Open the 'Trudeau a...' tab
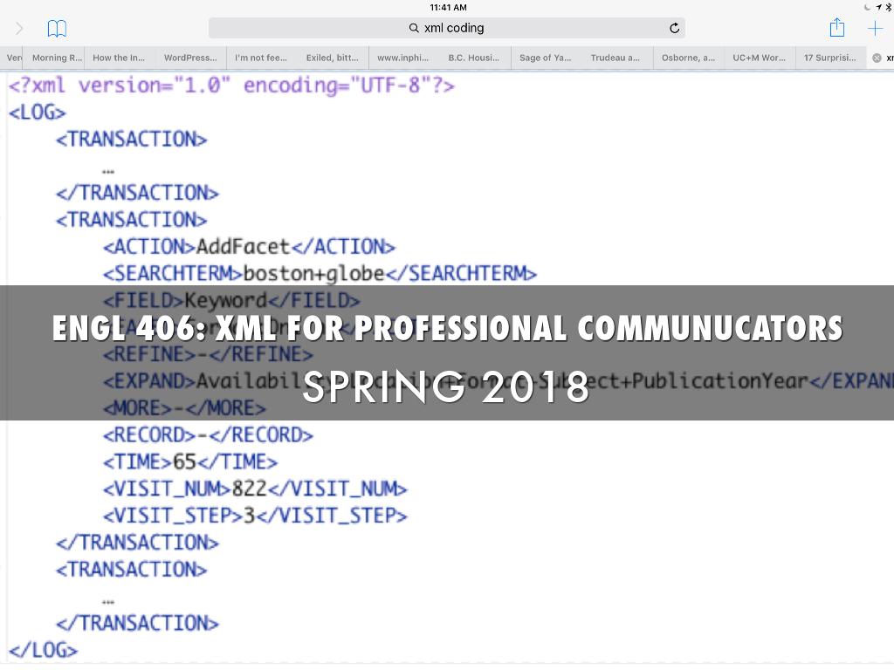The height and width of the screenshot is (670, 894). tap(615, 58)
